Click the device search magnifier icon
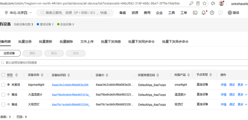The image size is (248, 120). pyautogui.click(x=2, y=63)
